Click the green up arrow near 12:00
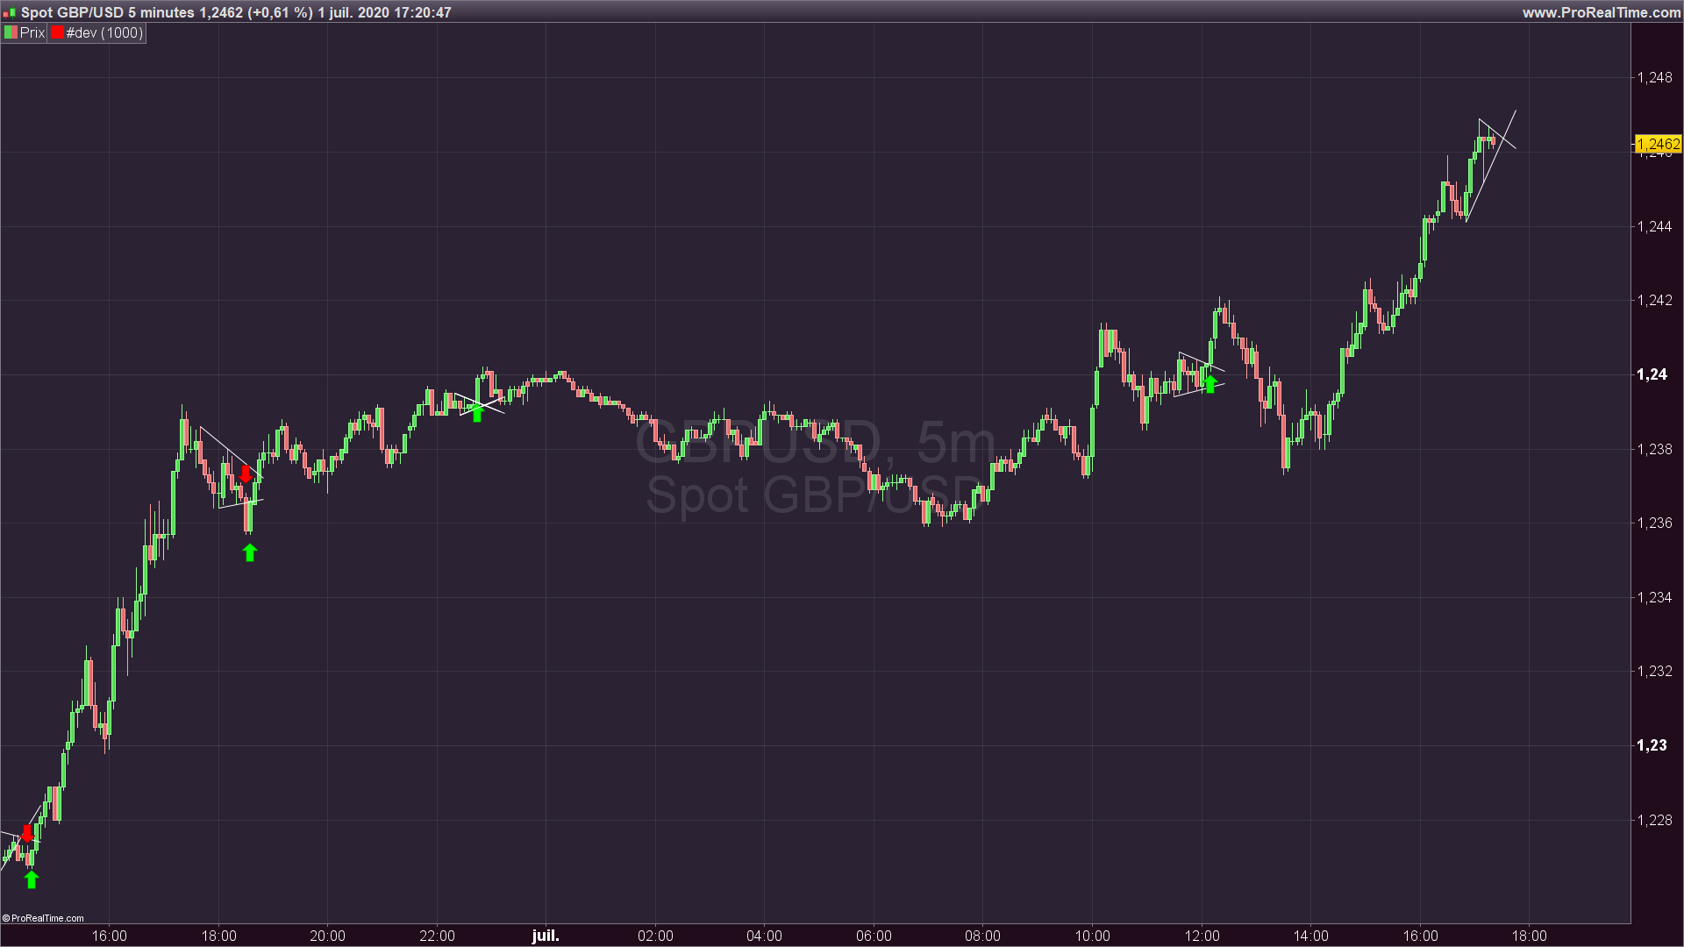Viewport: 1684px width, 947px height. pos(1210,384)
